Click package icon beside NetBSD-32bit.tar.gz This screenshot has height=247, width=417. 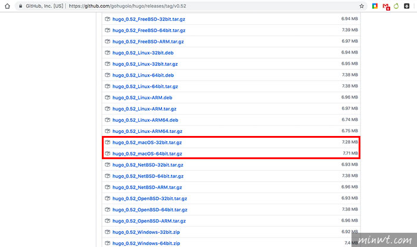coord(107,164)
